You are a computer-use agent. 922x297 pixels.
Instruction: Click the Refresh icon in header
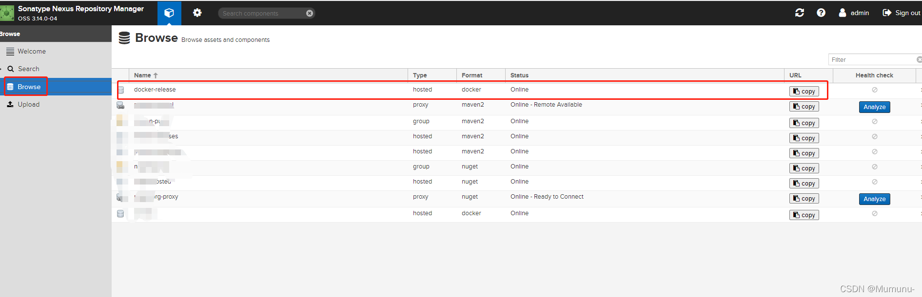tap(800, 13)
